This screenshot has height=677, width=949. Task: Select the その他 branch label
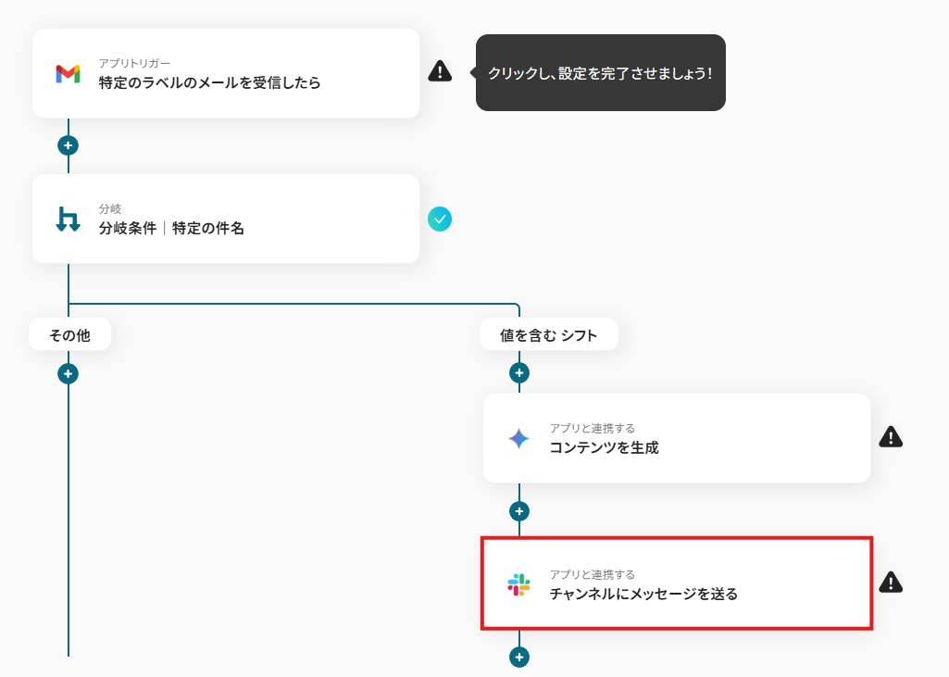coord(70,334)
